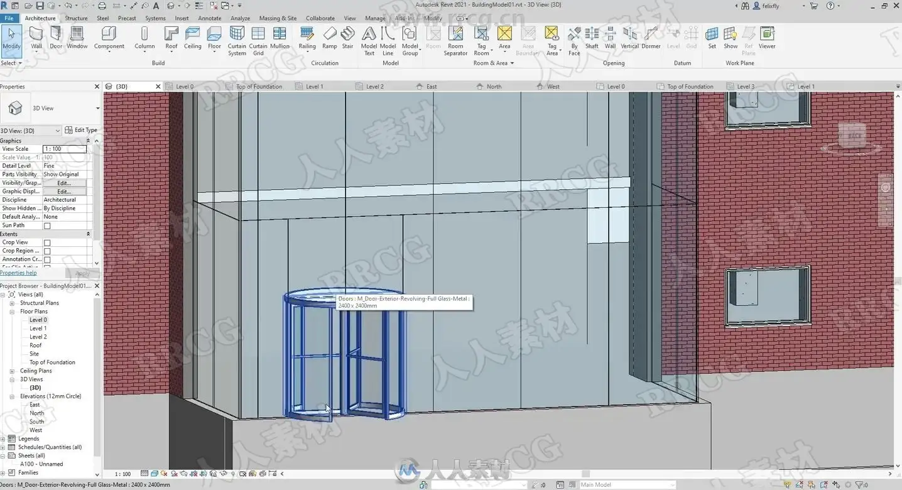This screenshot has width=902, height=490.
Task: Activate the Wall tool
Action: click(36, 38)
